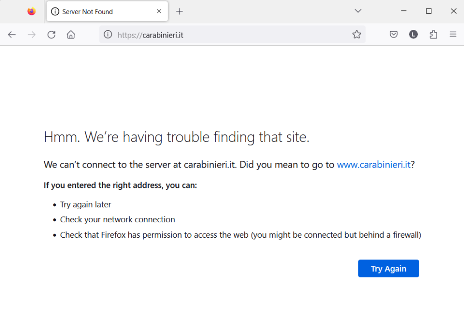Open a new tab with the plus button
This screenshot has width=464, height=326.
179,11
